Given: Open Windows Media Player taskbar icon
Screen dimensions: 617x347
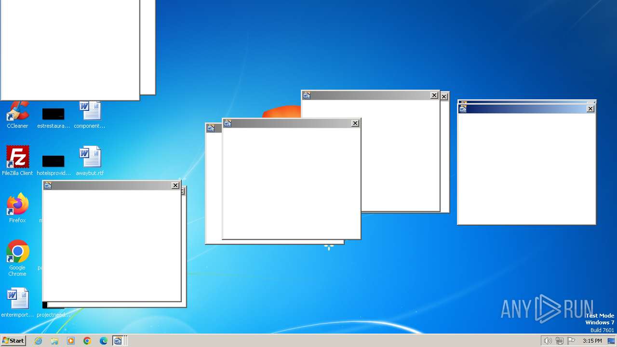Looking at the screenshot, I should click(x=71, y=341).
